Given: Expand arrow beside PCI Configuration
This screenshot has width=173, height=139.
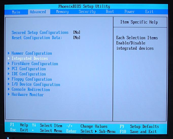Looking at the screenshot, I should (9, 69).
